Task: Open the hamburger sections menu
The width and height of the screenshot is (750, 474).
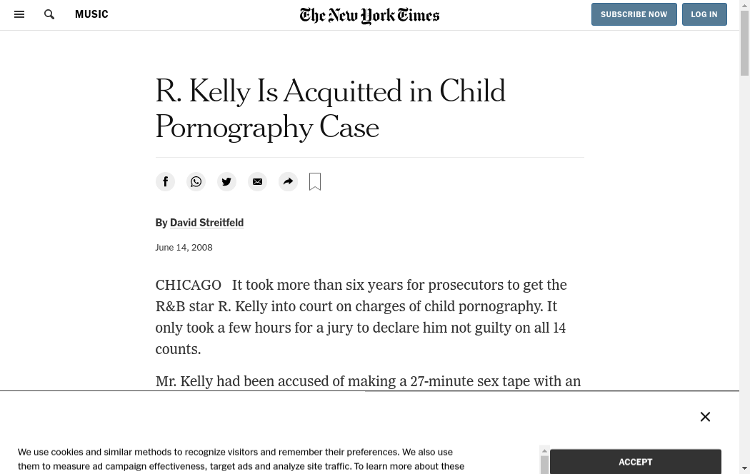Action: 19,14
